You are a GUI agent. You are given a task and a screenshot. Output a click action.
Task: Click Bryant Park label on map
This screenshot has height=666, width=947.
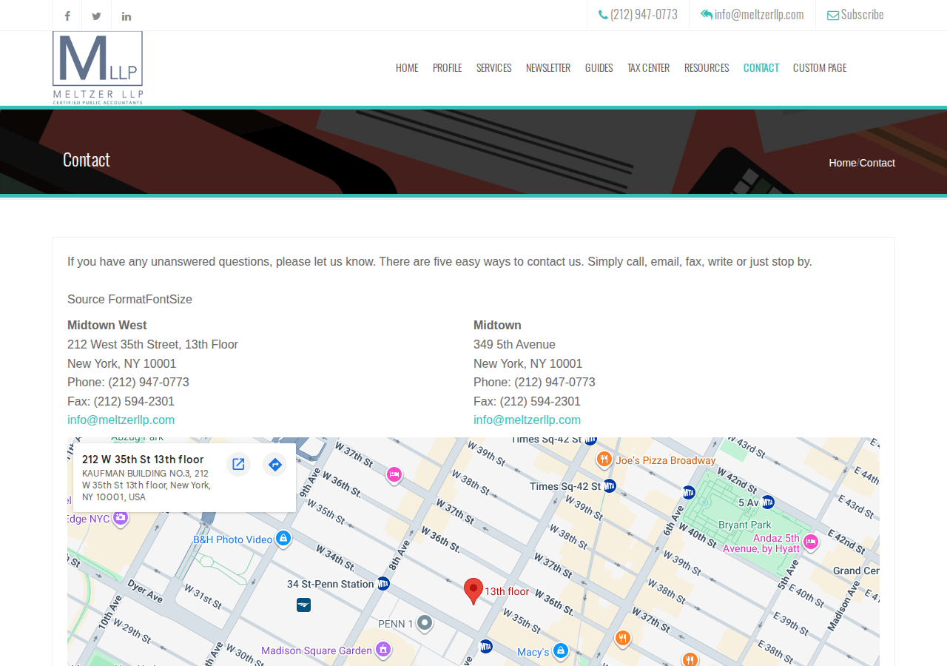click(745, 525)
